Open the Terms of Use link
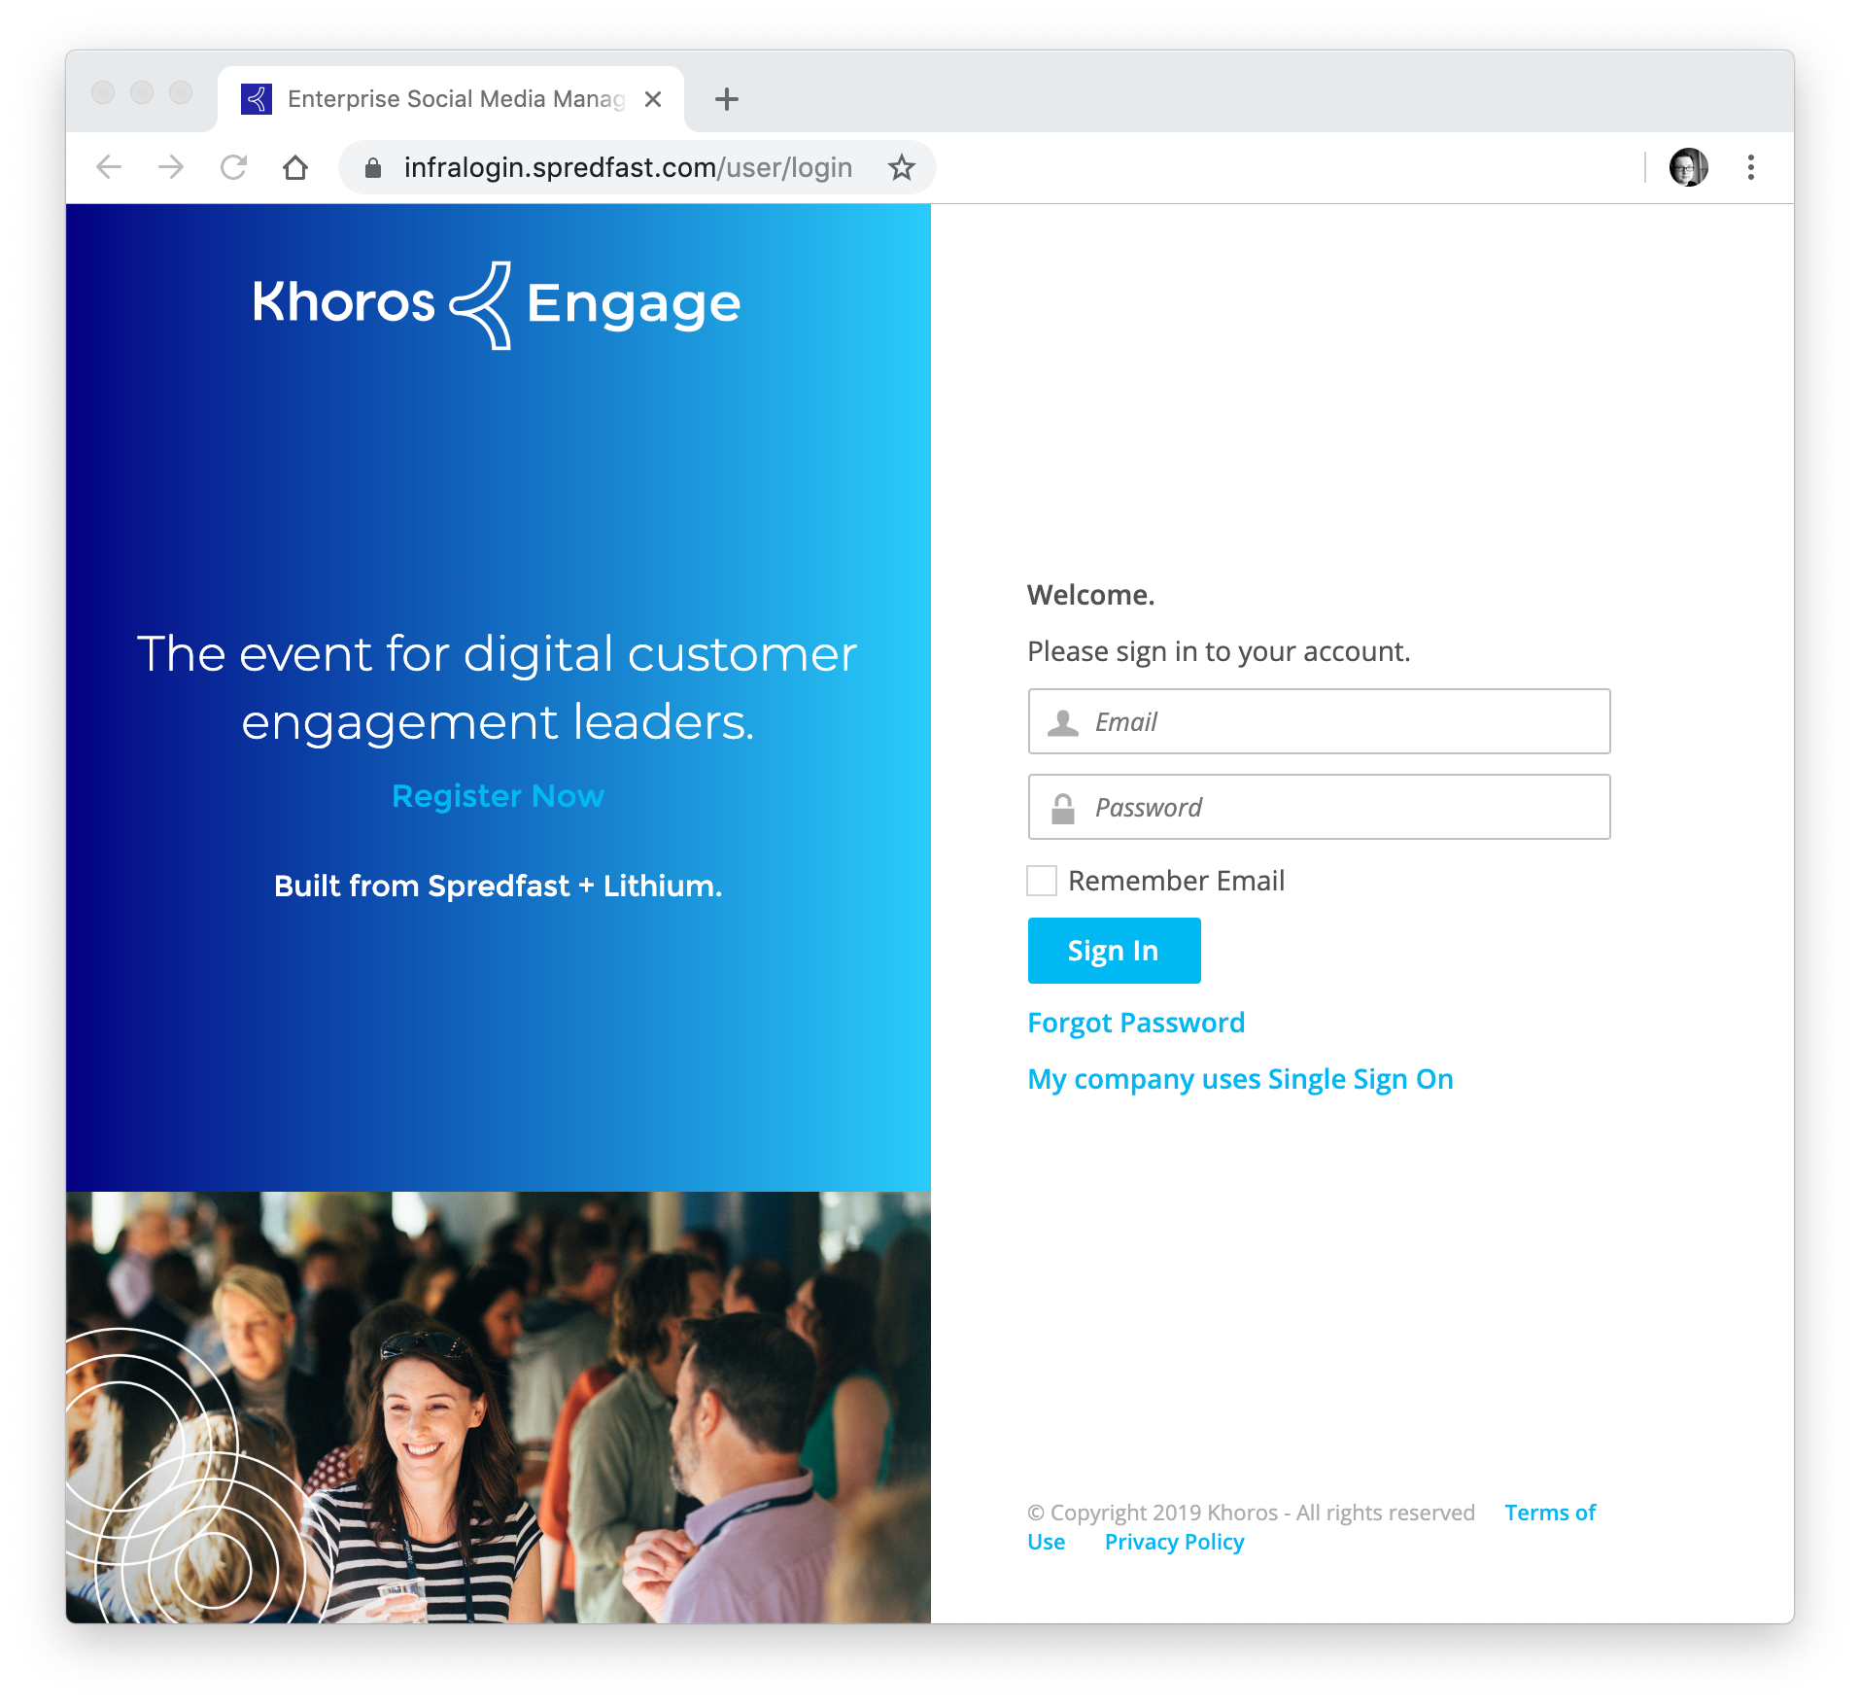The height and width of the screenshot is (1705, 1860). click(1550, 1513)
